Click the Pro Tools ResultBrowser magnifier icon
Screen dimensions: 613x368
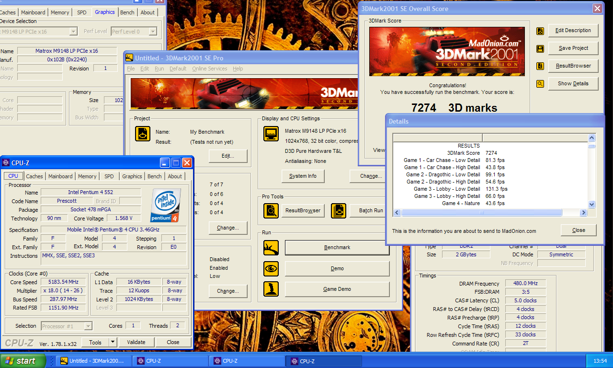click(271, 210)
